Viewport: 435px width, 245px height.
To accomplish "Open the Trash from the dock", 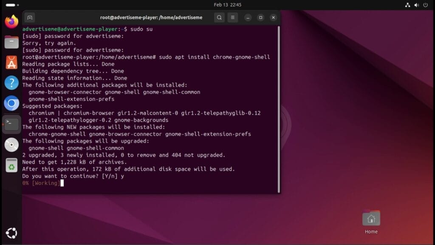I will pyautogui.click(x=11, y=165).
